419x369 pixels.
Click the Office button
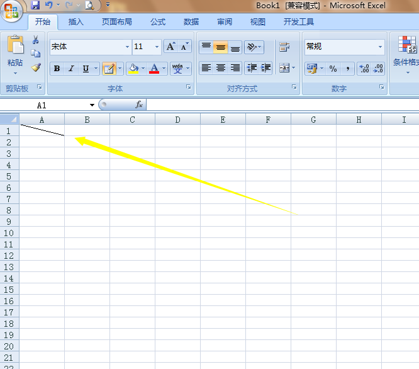[x=11, y=11]
